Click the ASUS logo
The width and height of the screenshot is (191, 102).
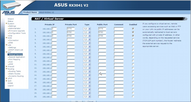[8, 12]
